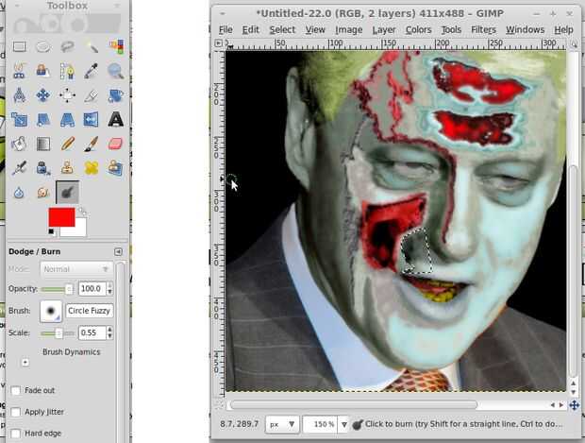The image size is (585, 443).
Task: Select the Blur/Sharpen droplet tool
Action: point(20,193)
